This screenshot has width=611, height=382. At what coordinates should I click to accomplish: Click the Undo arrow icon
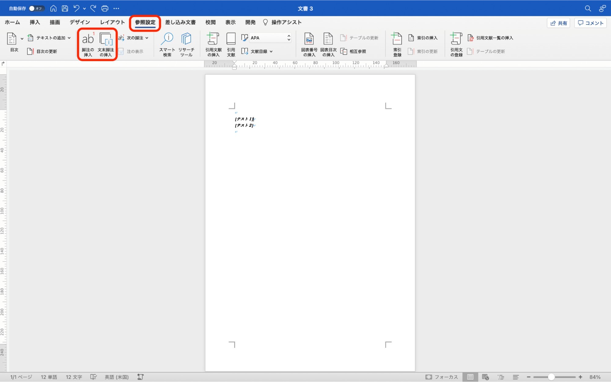(76, 8)
